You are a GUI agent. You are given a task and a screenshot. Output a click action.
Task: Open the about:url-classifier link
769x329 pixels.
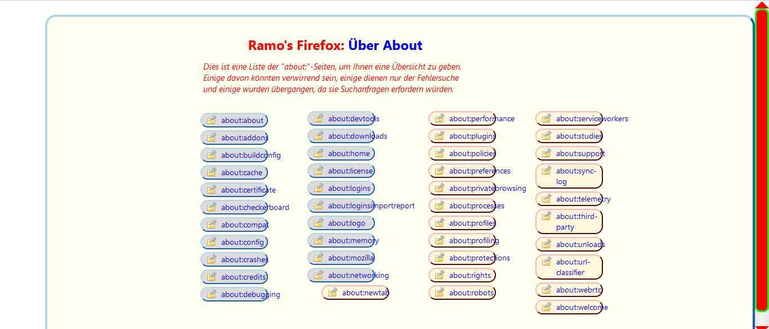tap(573, 267)
